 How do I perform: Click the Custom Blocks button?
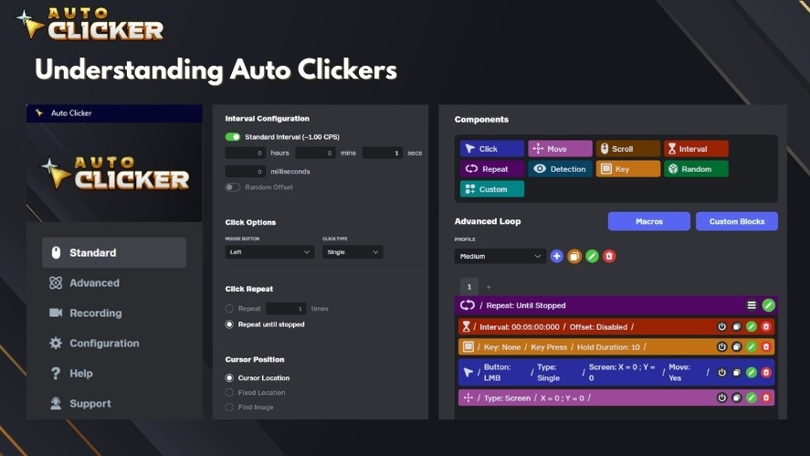click(737, 221)
